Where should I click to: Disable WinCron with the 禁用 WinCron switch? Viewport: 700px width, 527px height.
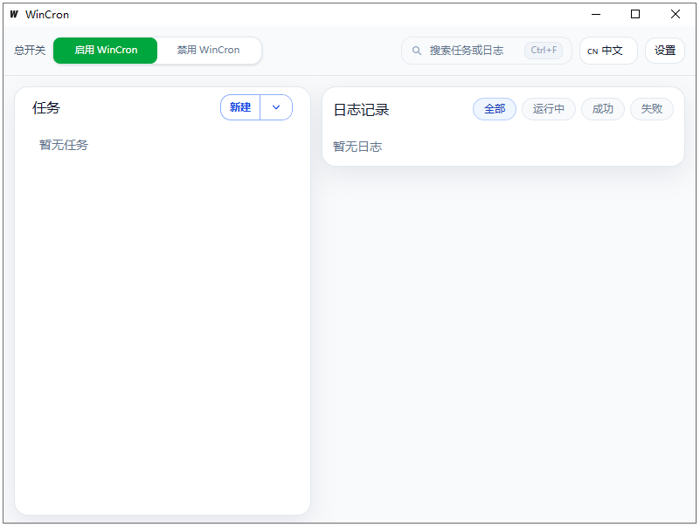[209, 51]
